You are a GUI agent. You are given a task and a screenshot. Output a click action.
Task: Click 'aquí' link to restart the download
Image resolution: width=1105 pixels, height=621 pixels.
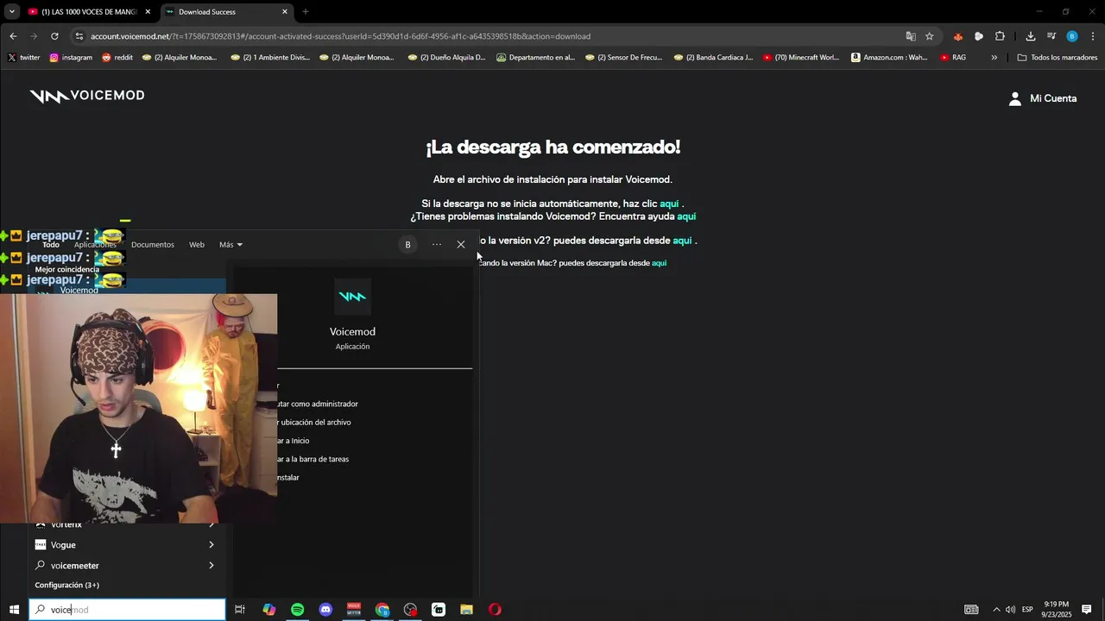point(669,204)
